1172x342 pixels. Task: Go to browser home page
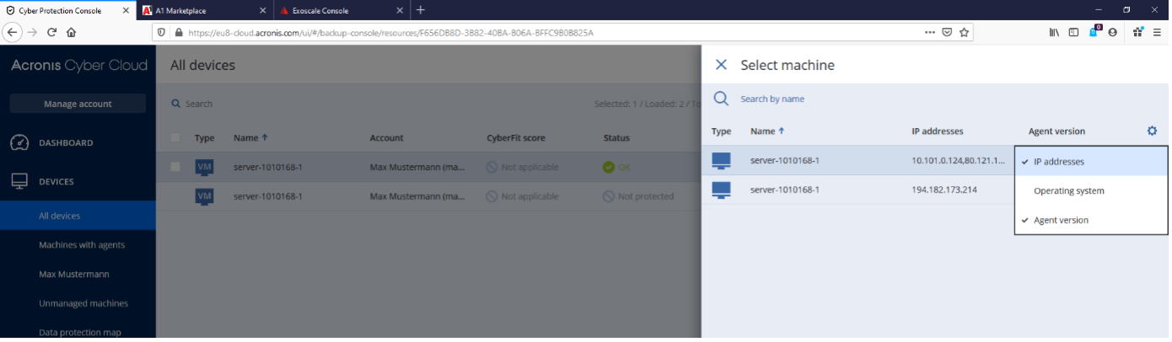72,32
